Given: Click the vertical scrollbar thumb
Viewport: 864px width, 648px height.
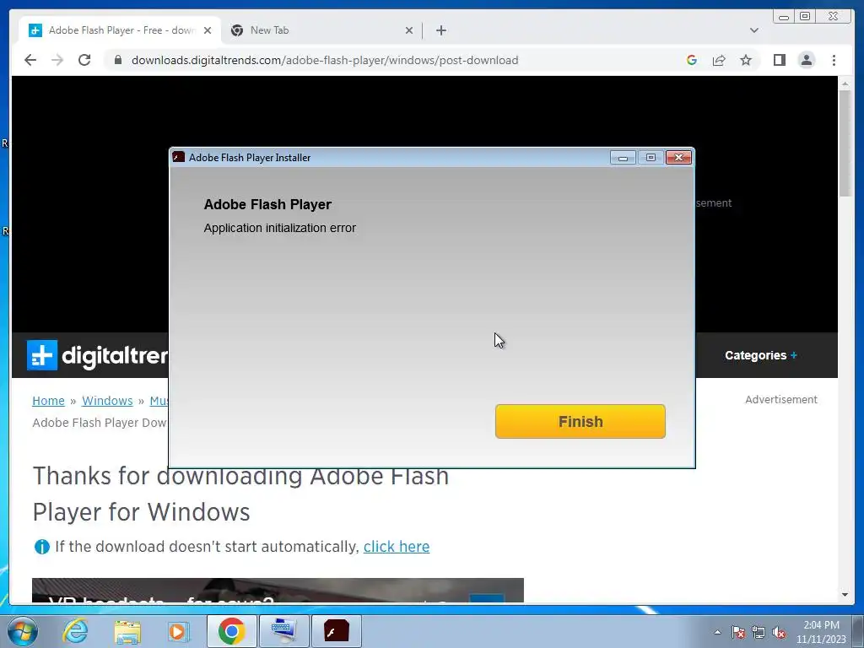Looking at the screenshot, I should pyautogui.click(x=845, y=143).
